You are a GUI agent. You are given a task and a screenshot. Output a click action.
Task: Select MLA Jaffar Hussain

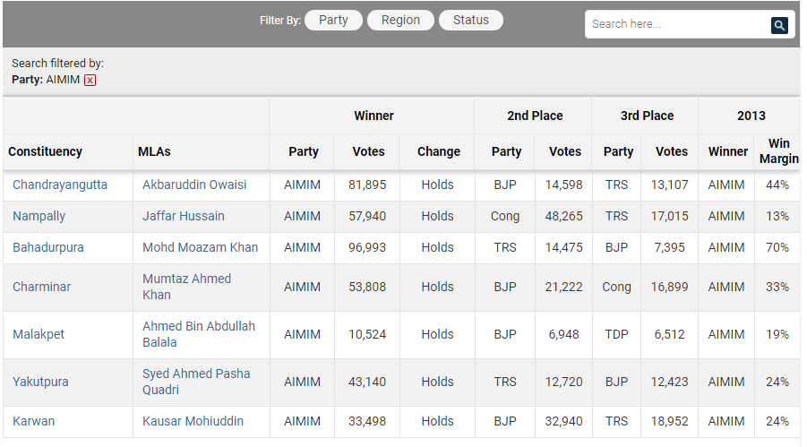[184, 216]
